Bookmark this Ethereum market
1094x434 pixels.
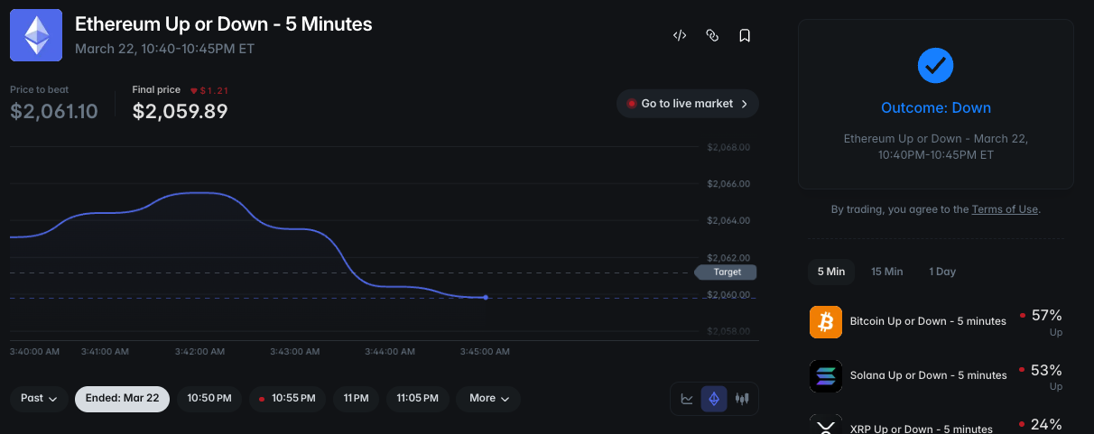click(x=745, y=36)
